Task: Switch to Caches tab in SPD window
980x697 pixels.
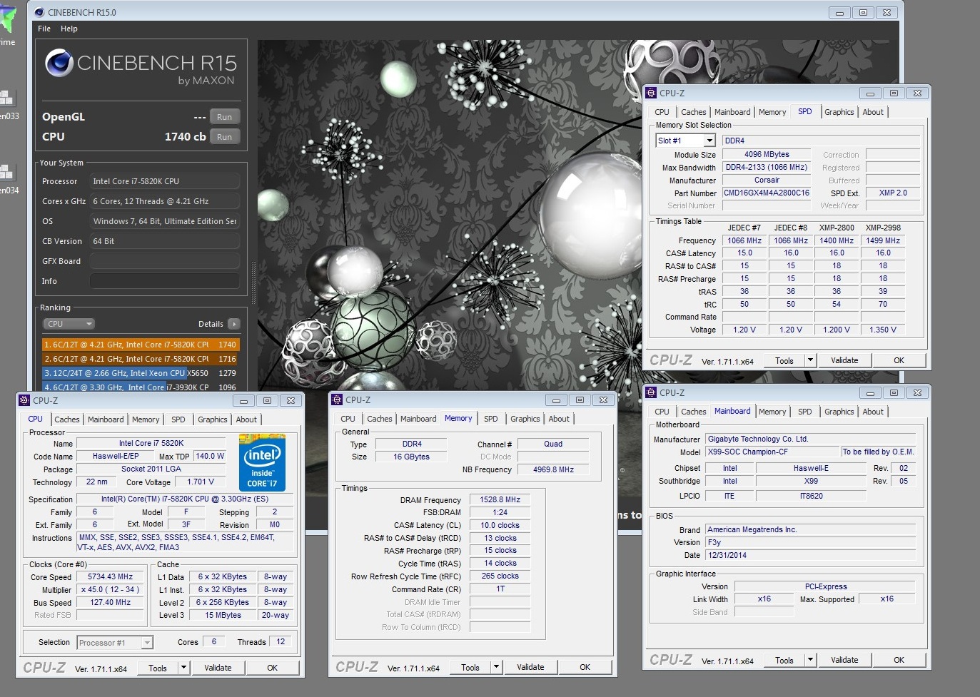Action: click(x=693, y=112)
